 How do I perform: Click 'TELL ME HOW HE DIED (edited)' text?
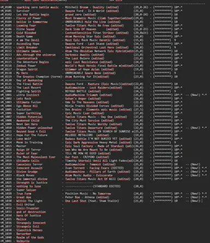88,153
